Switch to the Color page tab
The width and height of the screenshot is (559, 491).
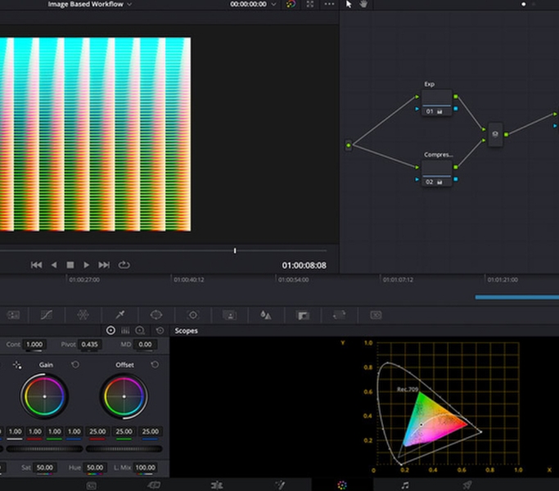click(x=342, y=484)
